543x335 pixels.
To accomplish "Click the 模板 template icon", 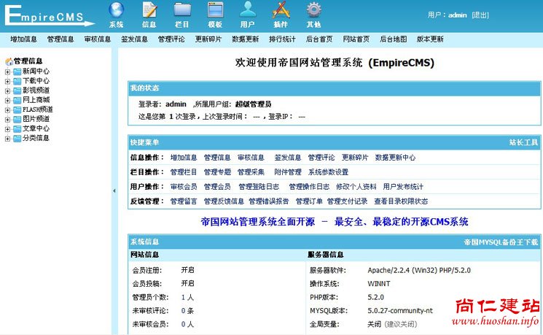I will [215, 10].
